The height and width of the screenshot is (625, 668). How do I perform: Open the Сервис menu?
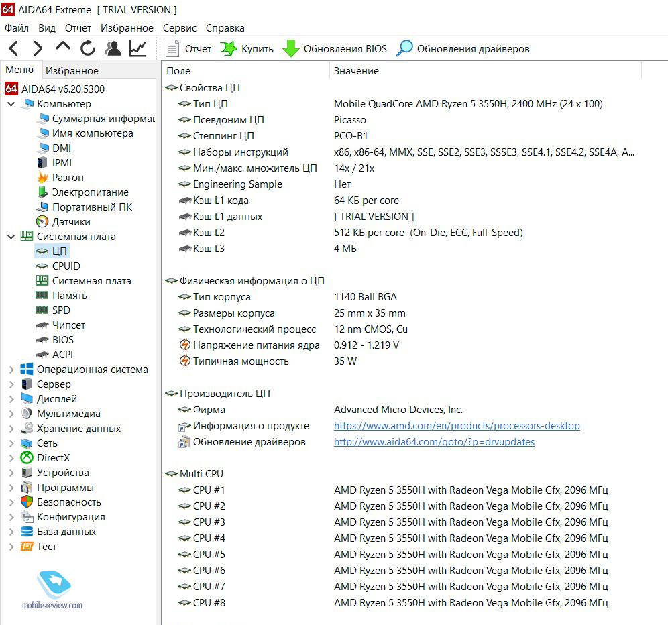point(179,28)
